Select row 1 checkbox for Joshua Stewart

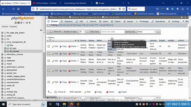(49, 46)
